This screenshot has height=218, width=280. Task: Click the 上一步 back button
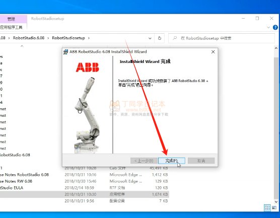coord(144,161)
